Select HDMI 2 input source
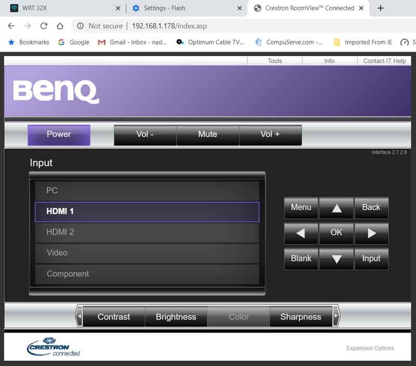The width and height of the screenshot is (416, 366). pyautogui.click(x=147, y=233)
